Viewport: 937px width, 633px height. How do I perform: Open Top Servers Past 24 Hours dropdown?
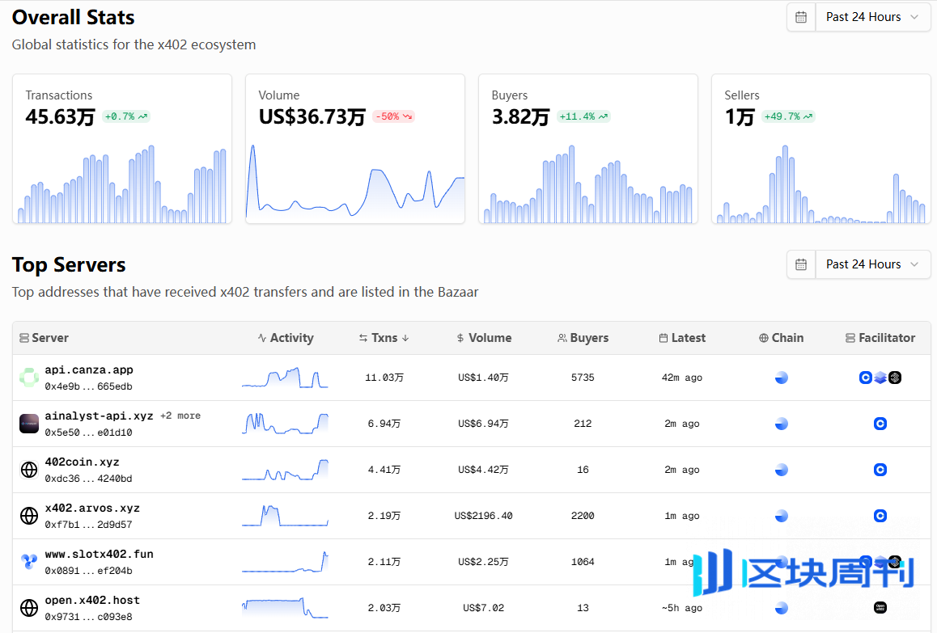click(x=872, y=264)
